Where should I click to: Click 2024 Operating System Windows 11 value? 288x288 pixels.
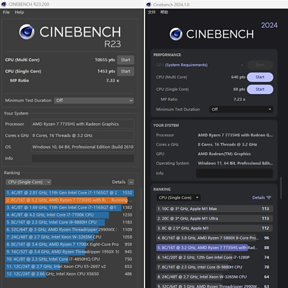[235, 163]
